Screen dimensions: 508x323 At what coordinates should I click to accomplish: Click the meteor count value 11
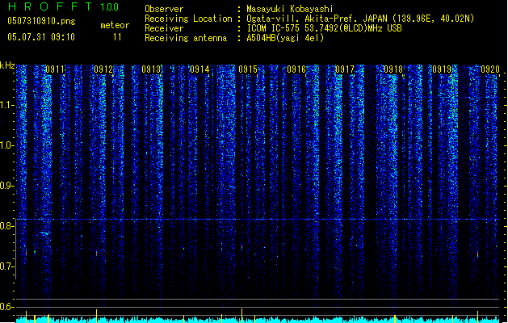[117, 37]
